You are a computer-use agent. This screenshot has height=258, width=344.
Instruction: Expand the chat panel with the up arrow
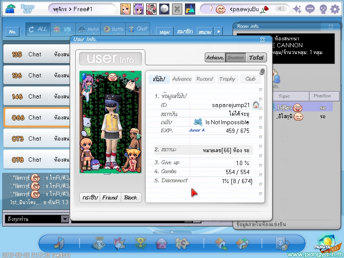pyautogui.click(x=172, y=232)
